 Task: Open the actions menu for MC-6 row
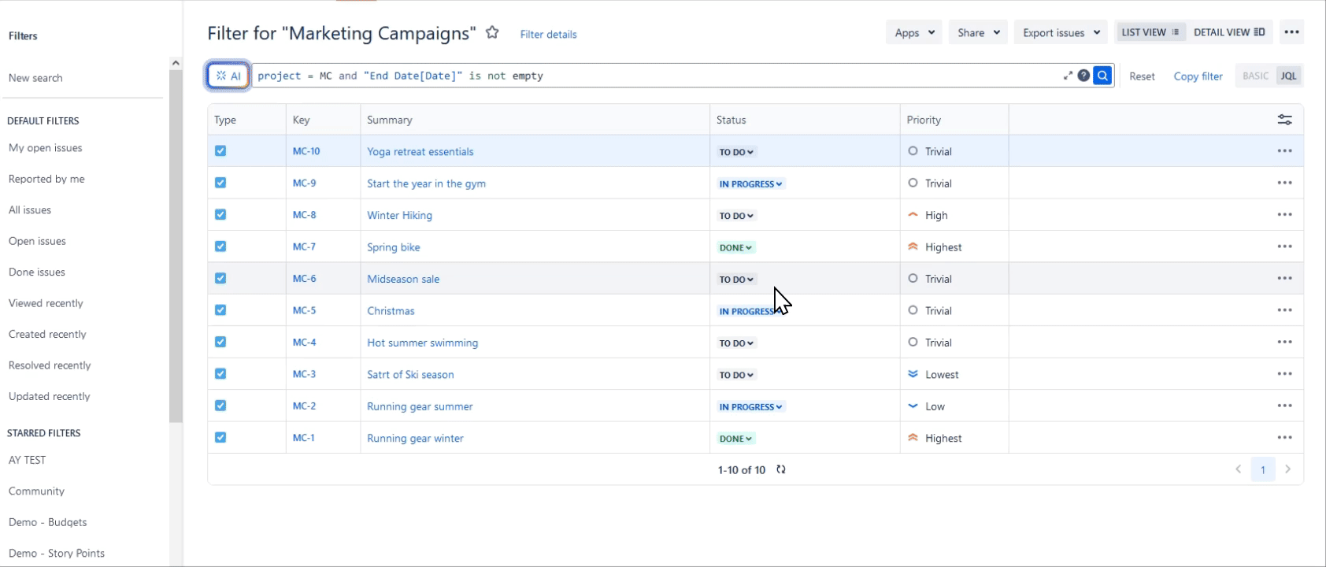(x=1284, y=279)
